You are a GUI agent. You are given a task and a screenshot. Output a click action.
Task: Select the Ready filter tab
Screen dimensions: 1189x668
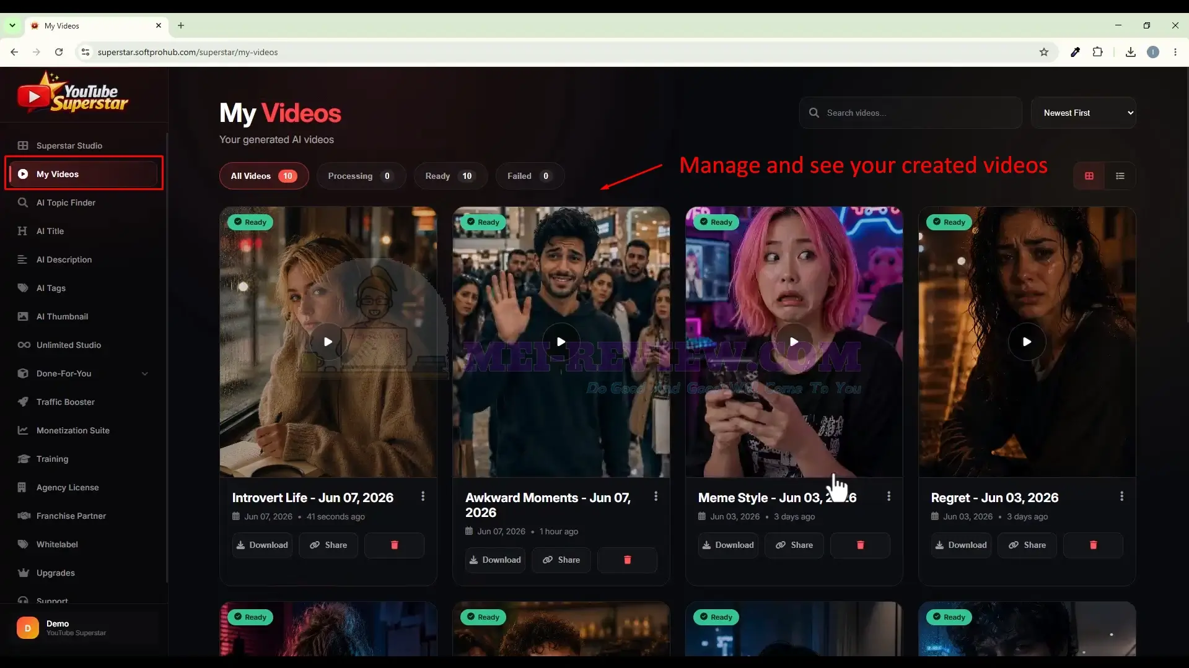[450, 176]
